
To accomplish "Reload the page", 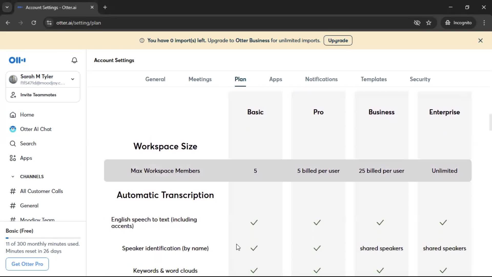I will (34, 23).
